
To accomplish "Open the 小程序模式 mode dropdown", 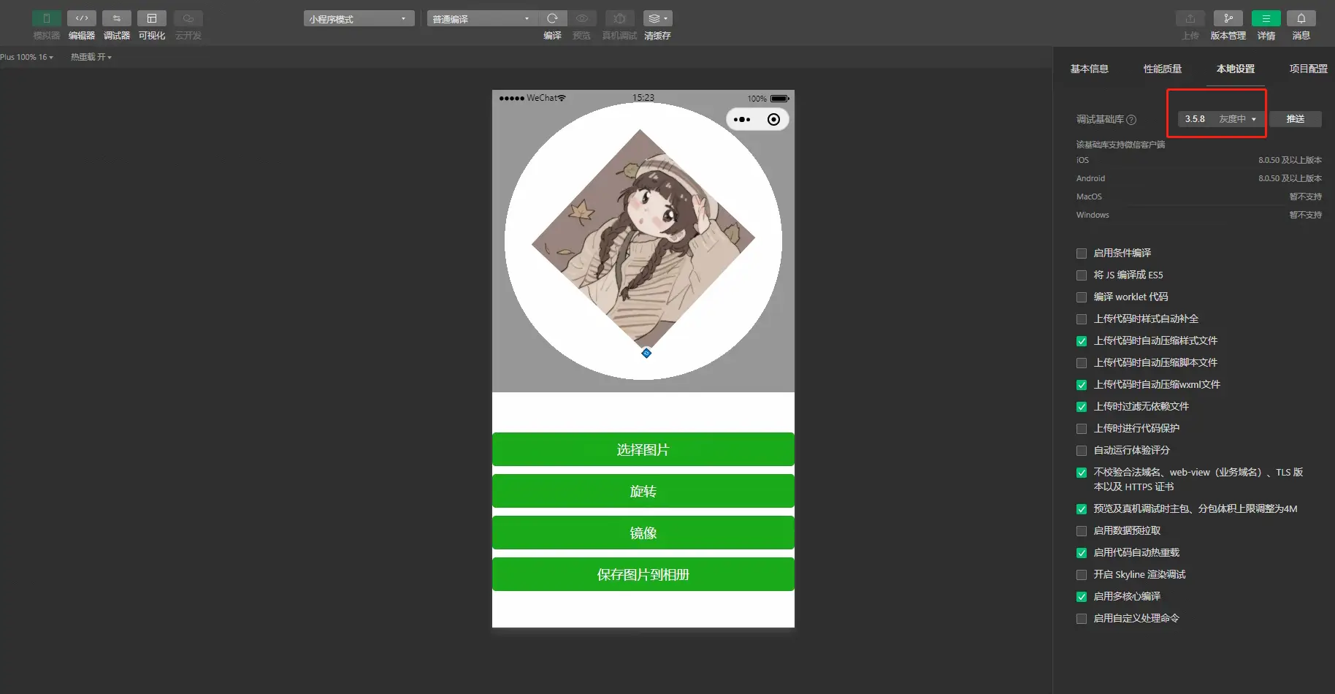I will coord(359,19).
